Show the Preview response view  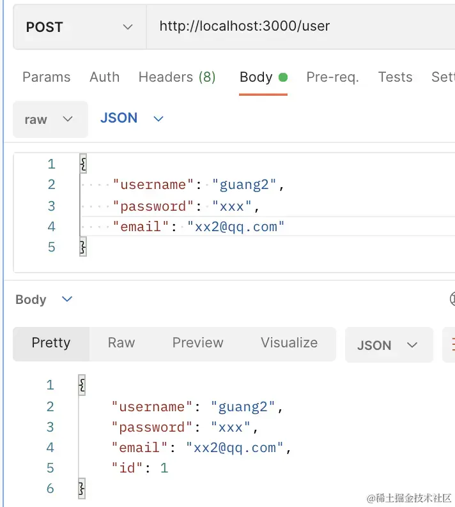click(x=197, y=343)
